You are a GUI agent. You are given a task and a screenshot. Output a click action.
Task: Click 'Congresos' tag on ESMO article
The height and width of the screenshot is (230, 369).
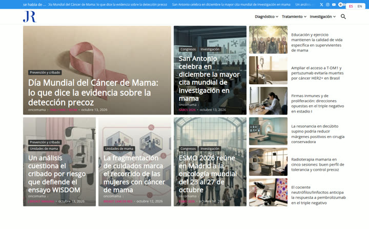[188, 149]
